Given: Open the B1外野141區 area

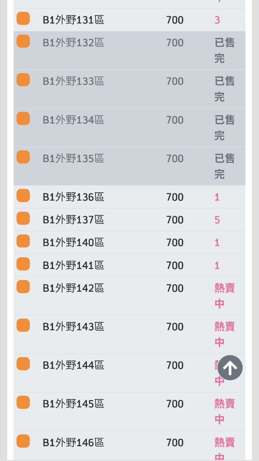Looking at the screenshot, I should [73, 265].
